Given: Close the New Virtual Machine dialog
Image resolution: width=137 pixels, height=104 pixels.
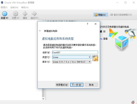Looking at the screenshot, I should pos(96,24).
